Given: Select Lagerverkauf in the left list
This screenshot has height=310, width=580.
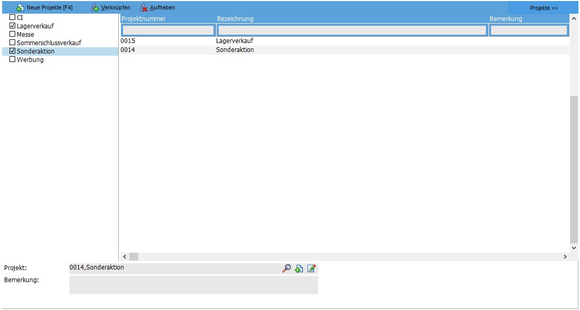Looking at the screenshot, I should tap(36, 26).
